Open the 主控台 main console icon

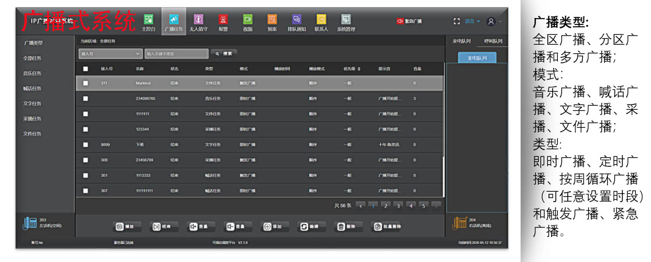[x=148, y=21]
